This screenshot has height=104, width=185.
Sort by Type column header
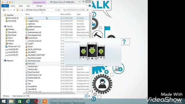coord(79,14)
